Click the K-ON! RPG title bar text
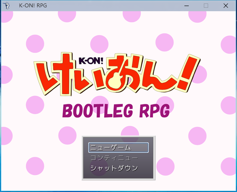 pyautogui.click(x=33, y=6)
